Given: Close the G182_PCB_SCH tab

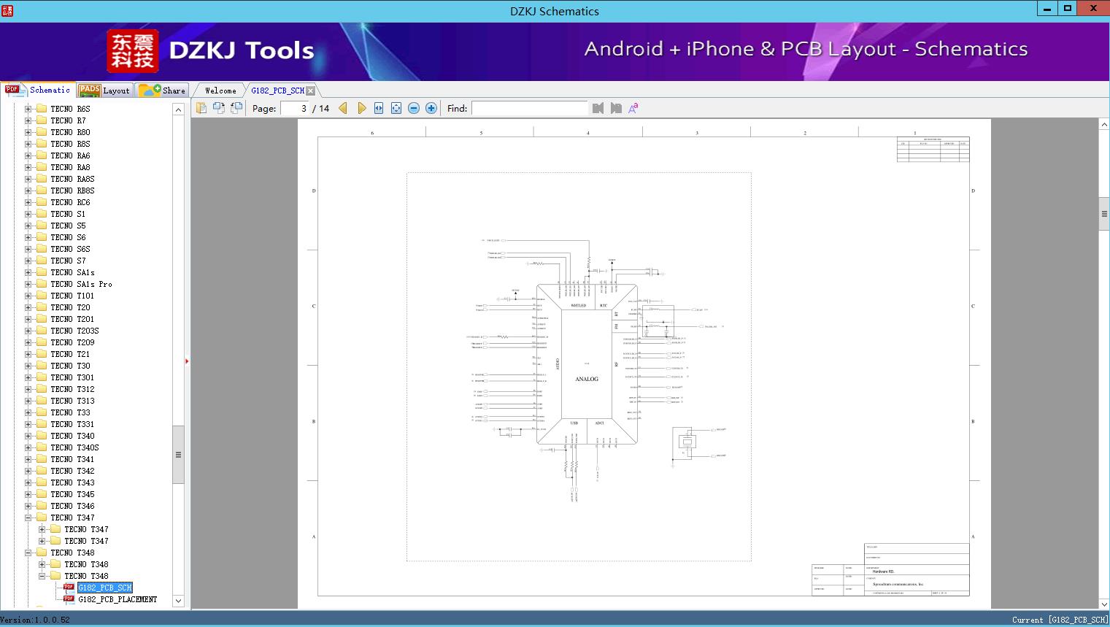Looking at the screenshot, I should [x=311, y=91].
